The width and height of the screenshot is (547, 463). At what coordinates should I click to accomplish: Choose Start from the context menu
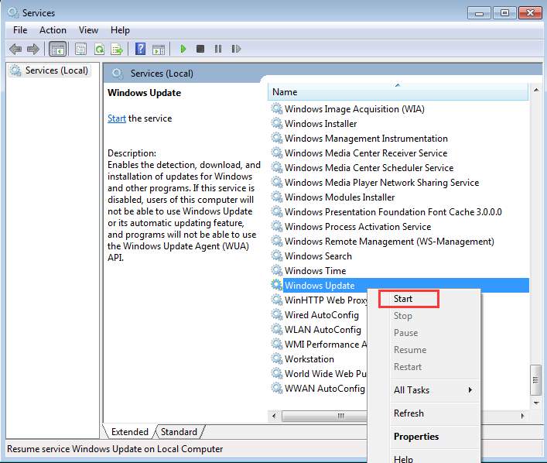point(403,299)
